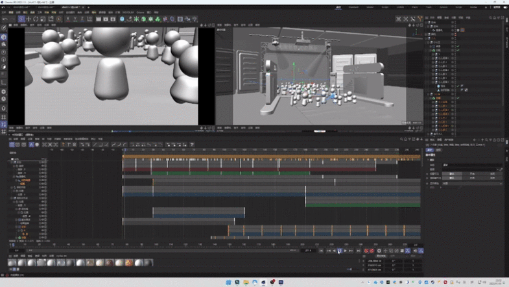Toggle the X axis lock
This screenshot has height=287, width=509.
point(67,19)
